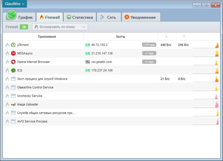Screen dimensions: 223x161
Task: Block AVG Service Process flame icon
Action: 7,121
